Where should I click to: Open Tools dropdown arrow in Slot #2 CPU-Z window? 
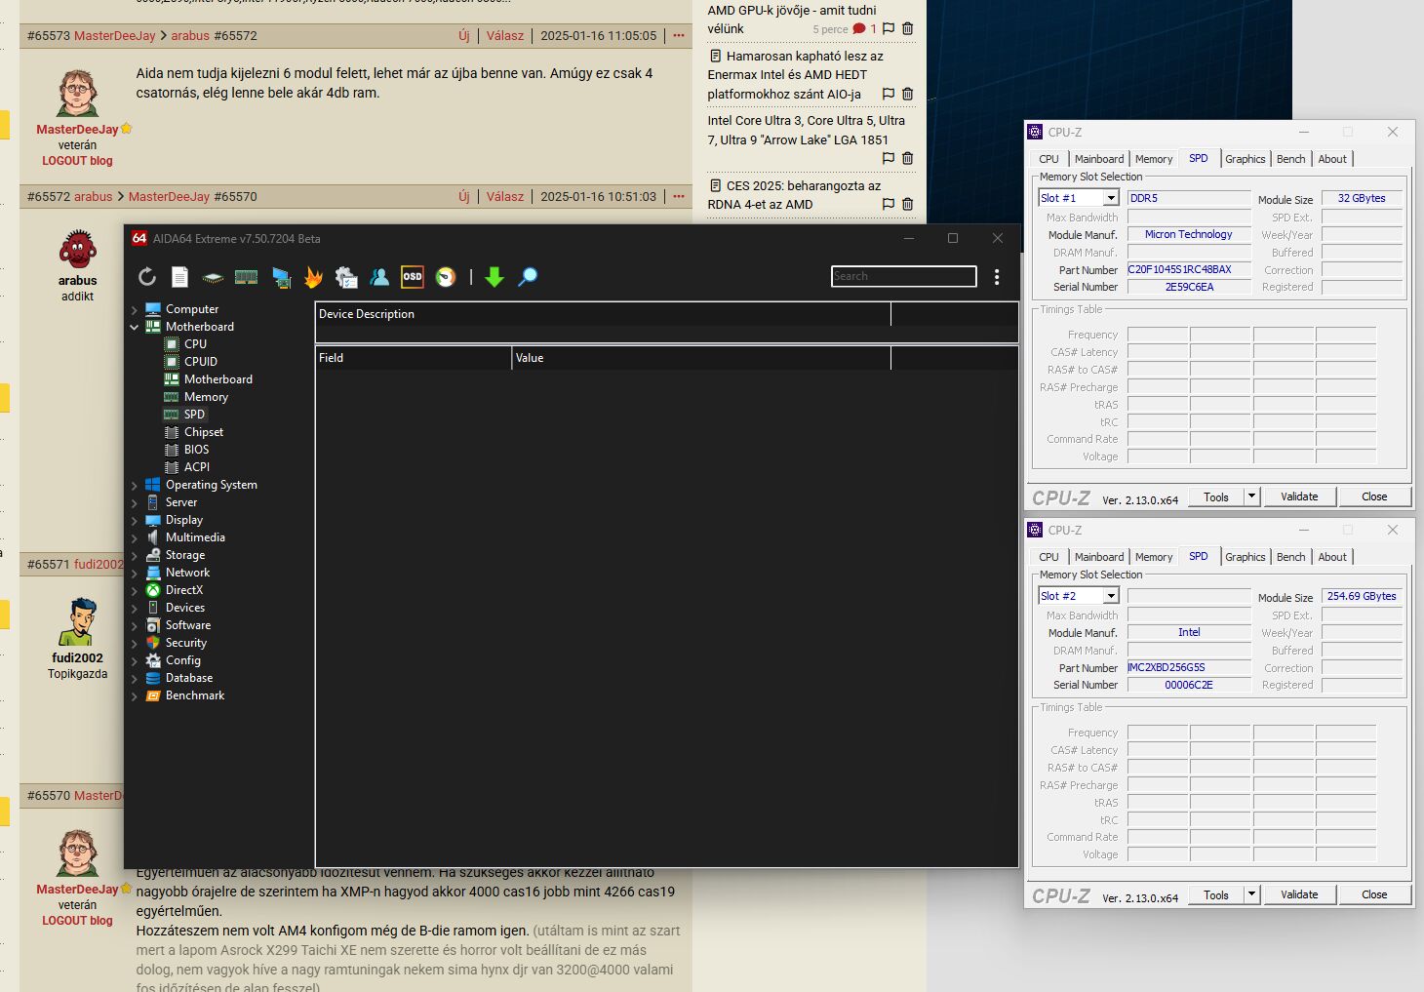[1251, 894]
